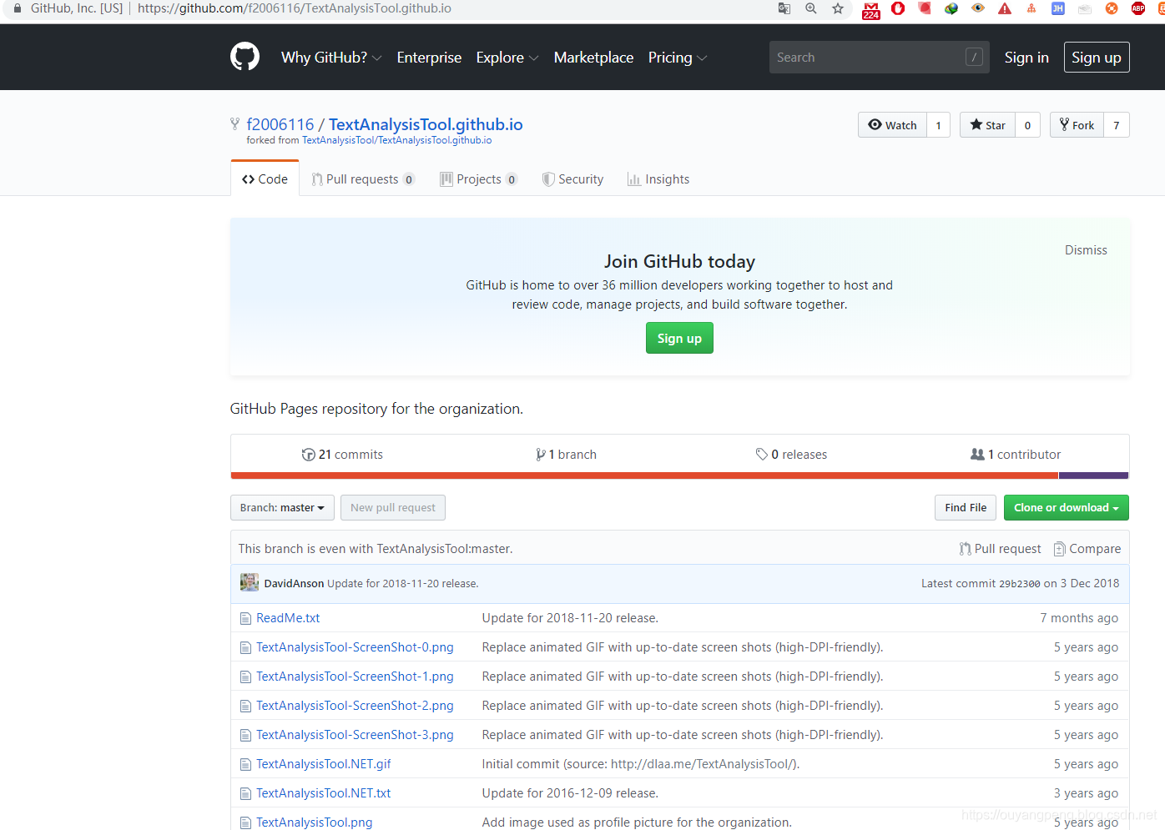This screenshot has height=830, width=1165.
Task: Star this repository
Action: point(987,125)
